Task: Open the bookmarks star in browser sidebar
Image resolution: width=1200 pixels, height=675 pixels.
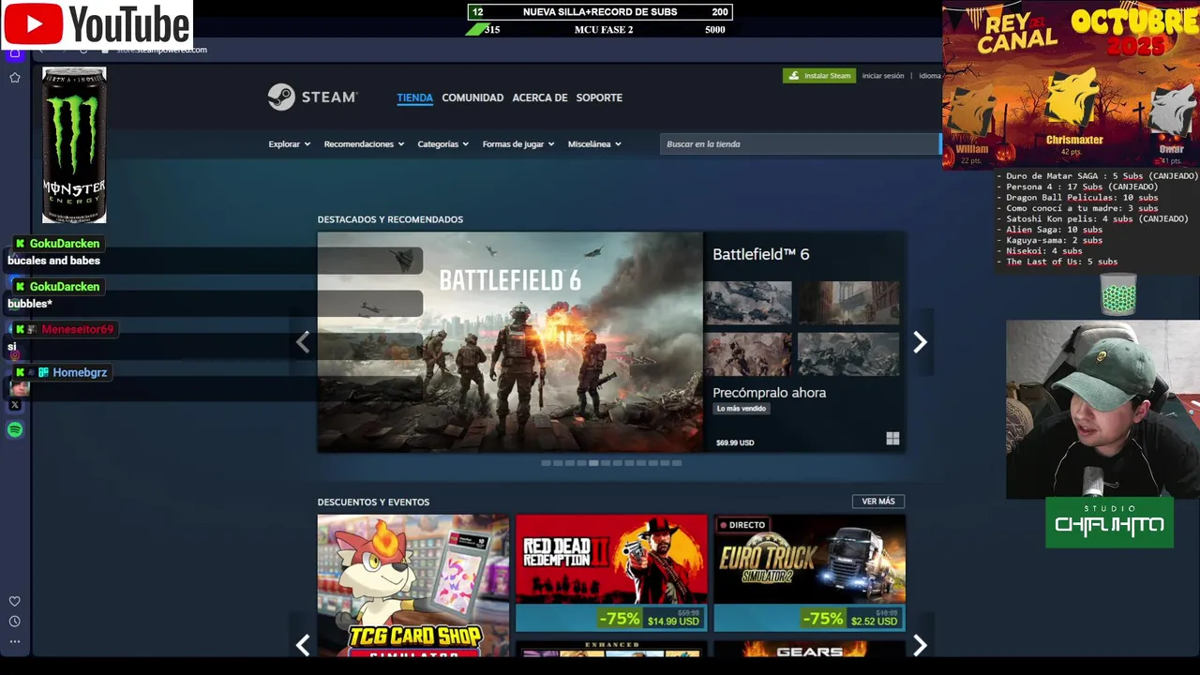Action: coord(14,78)
